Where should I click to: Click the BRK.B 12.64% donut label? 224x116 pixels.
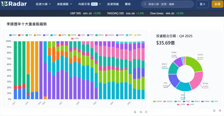164,66
